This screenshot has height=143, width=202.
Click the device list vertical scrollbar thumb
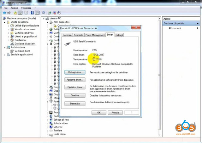[159, 75]
